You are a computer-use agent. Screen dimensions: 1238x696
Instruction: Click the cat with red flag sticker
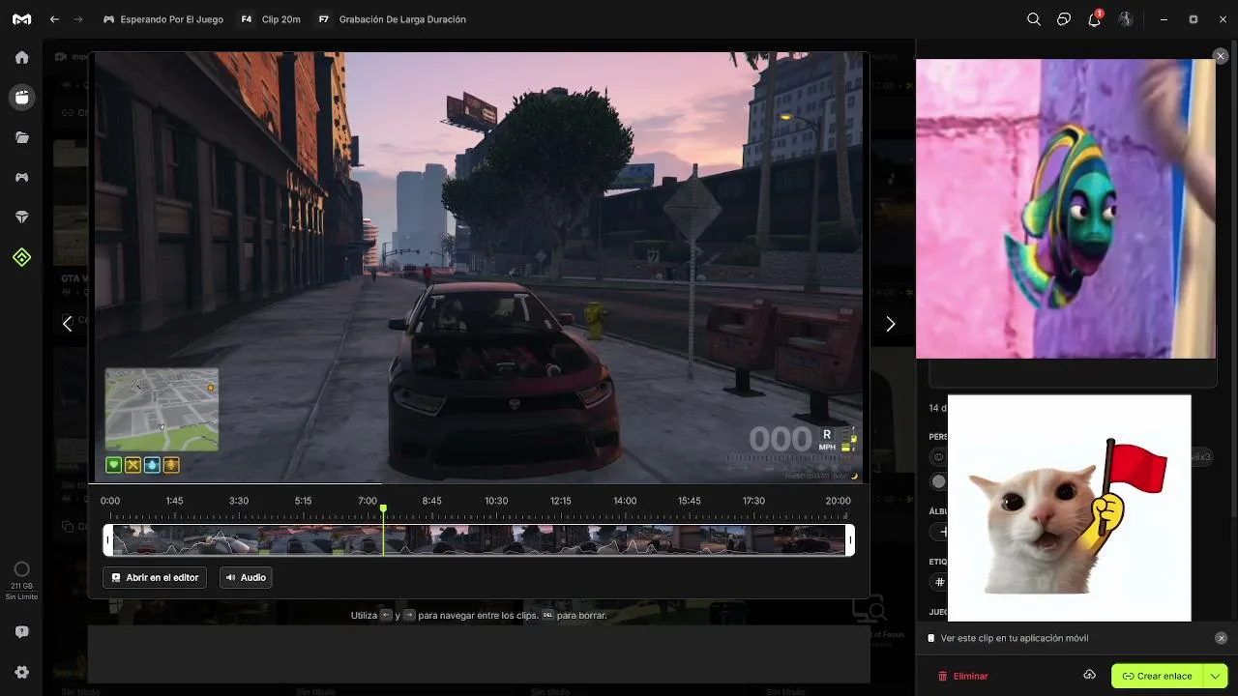[1069, 507]
